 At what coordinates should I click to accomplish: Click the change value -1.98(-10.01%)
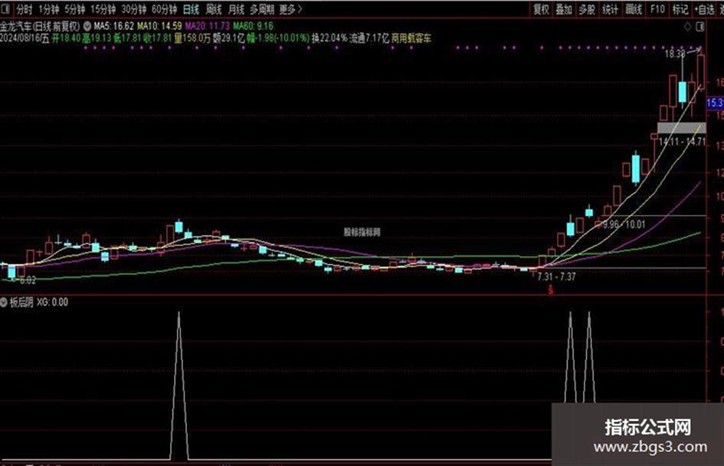point(278,38)
